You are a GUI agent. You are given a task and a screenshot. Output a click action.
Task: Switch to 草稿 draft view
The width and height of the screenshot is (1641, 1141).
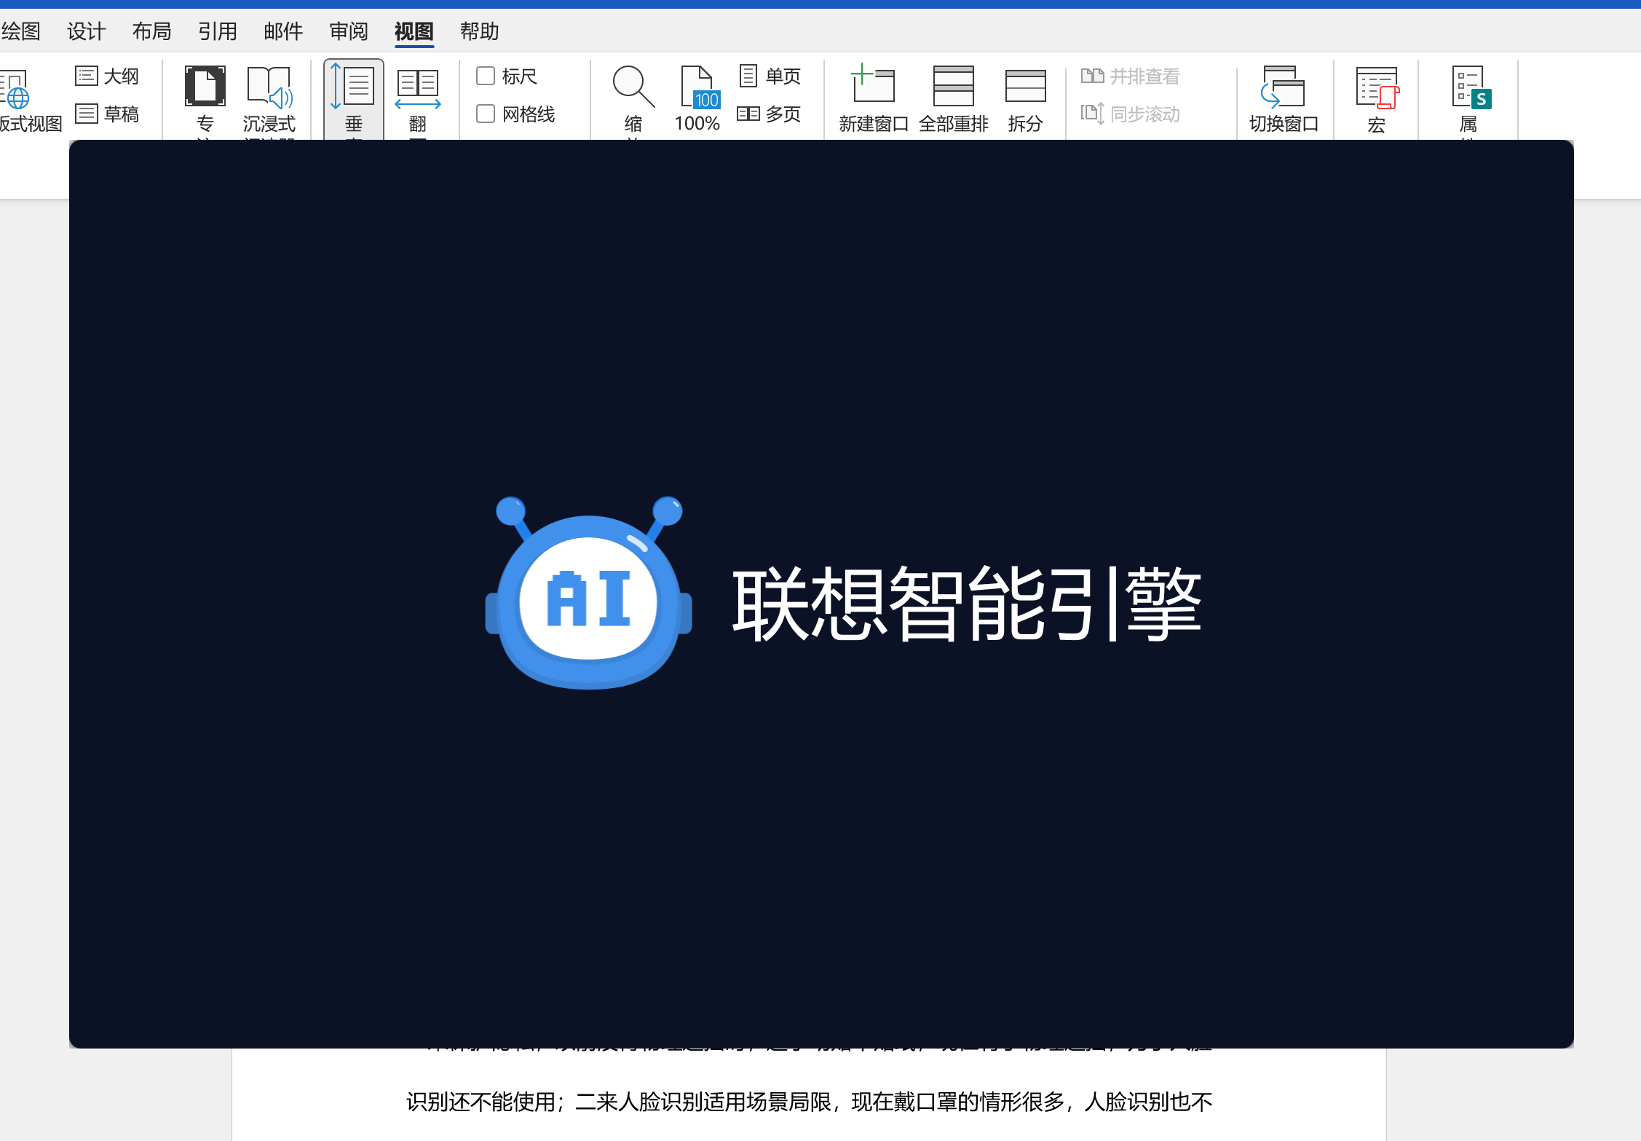coord(107,114)
